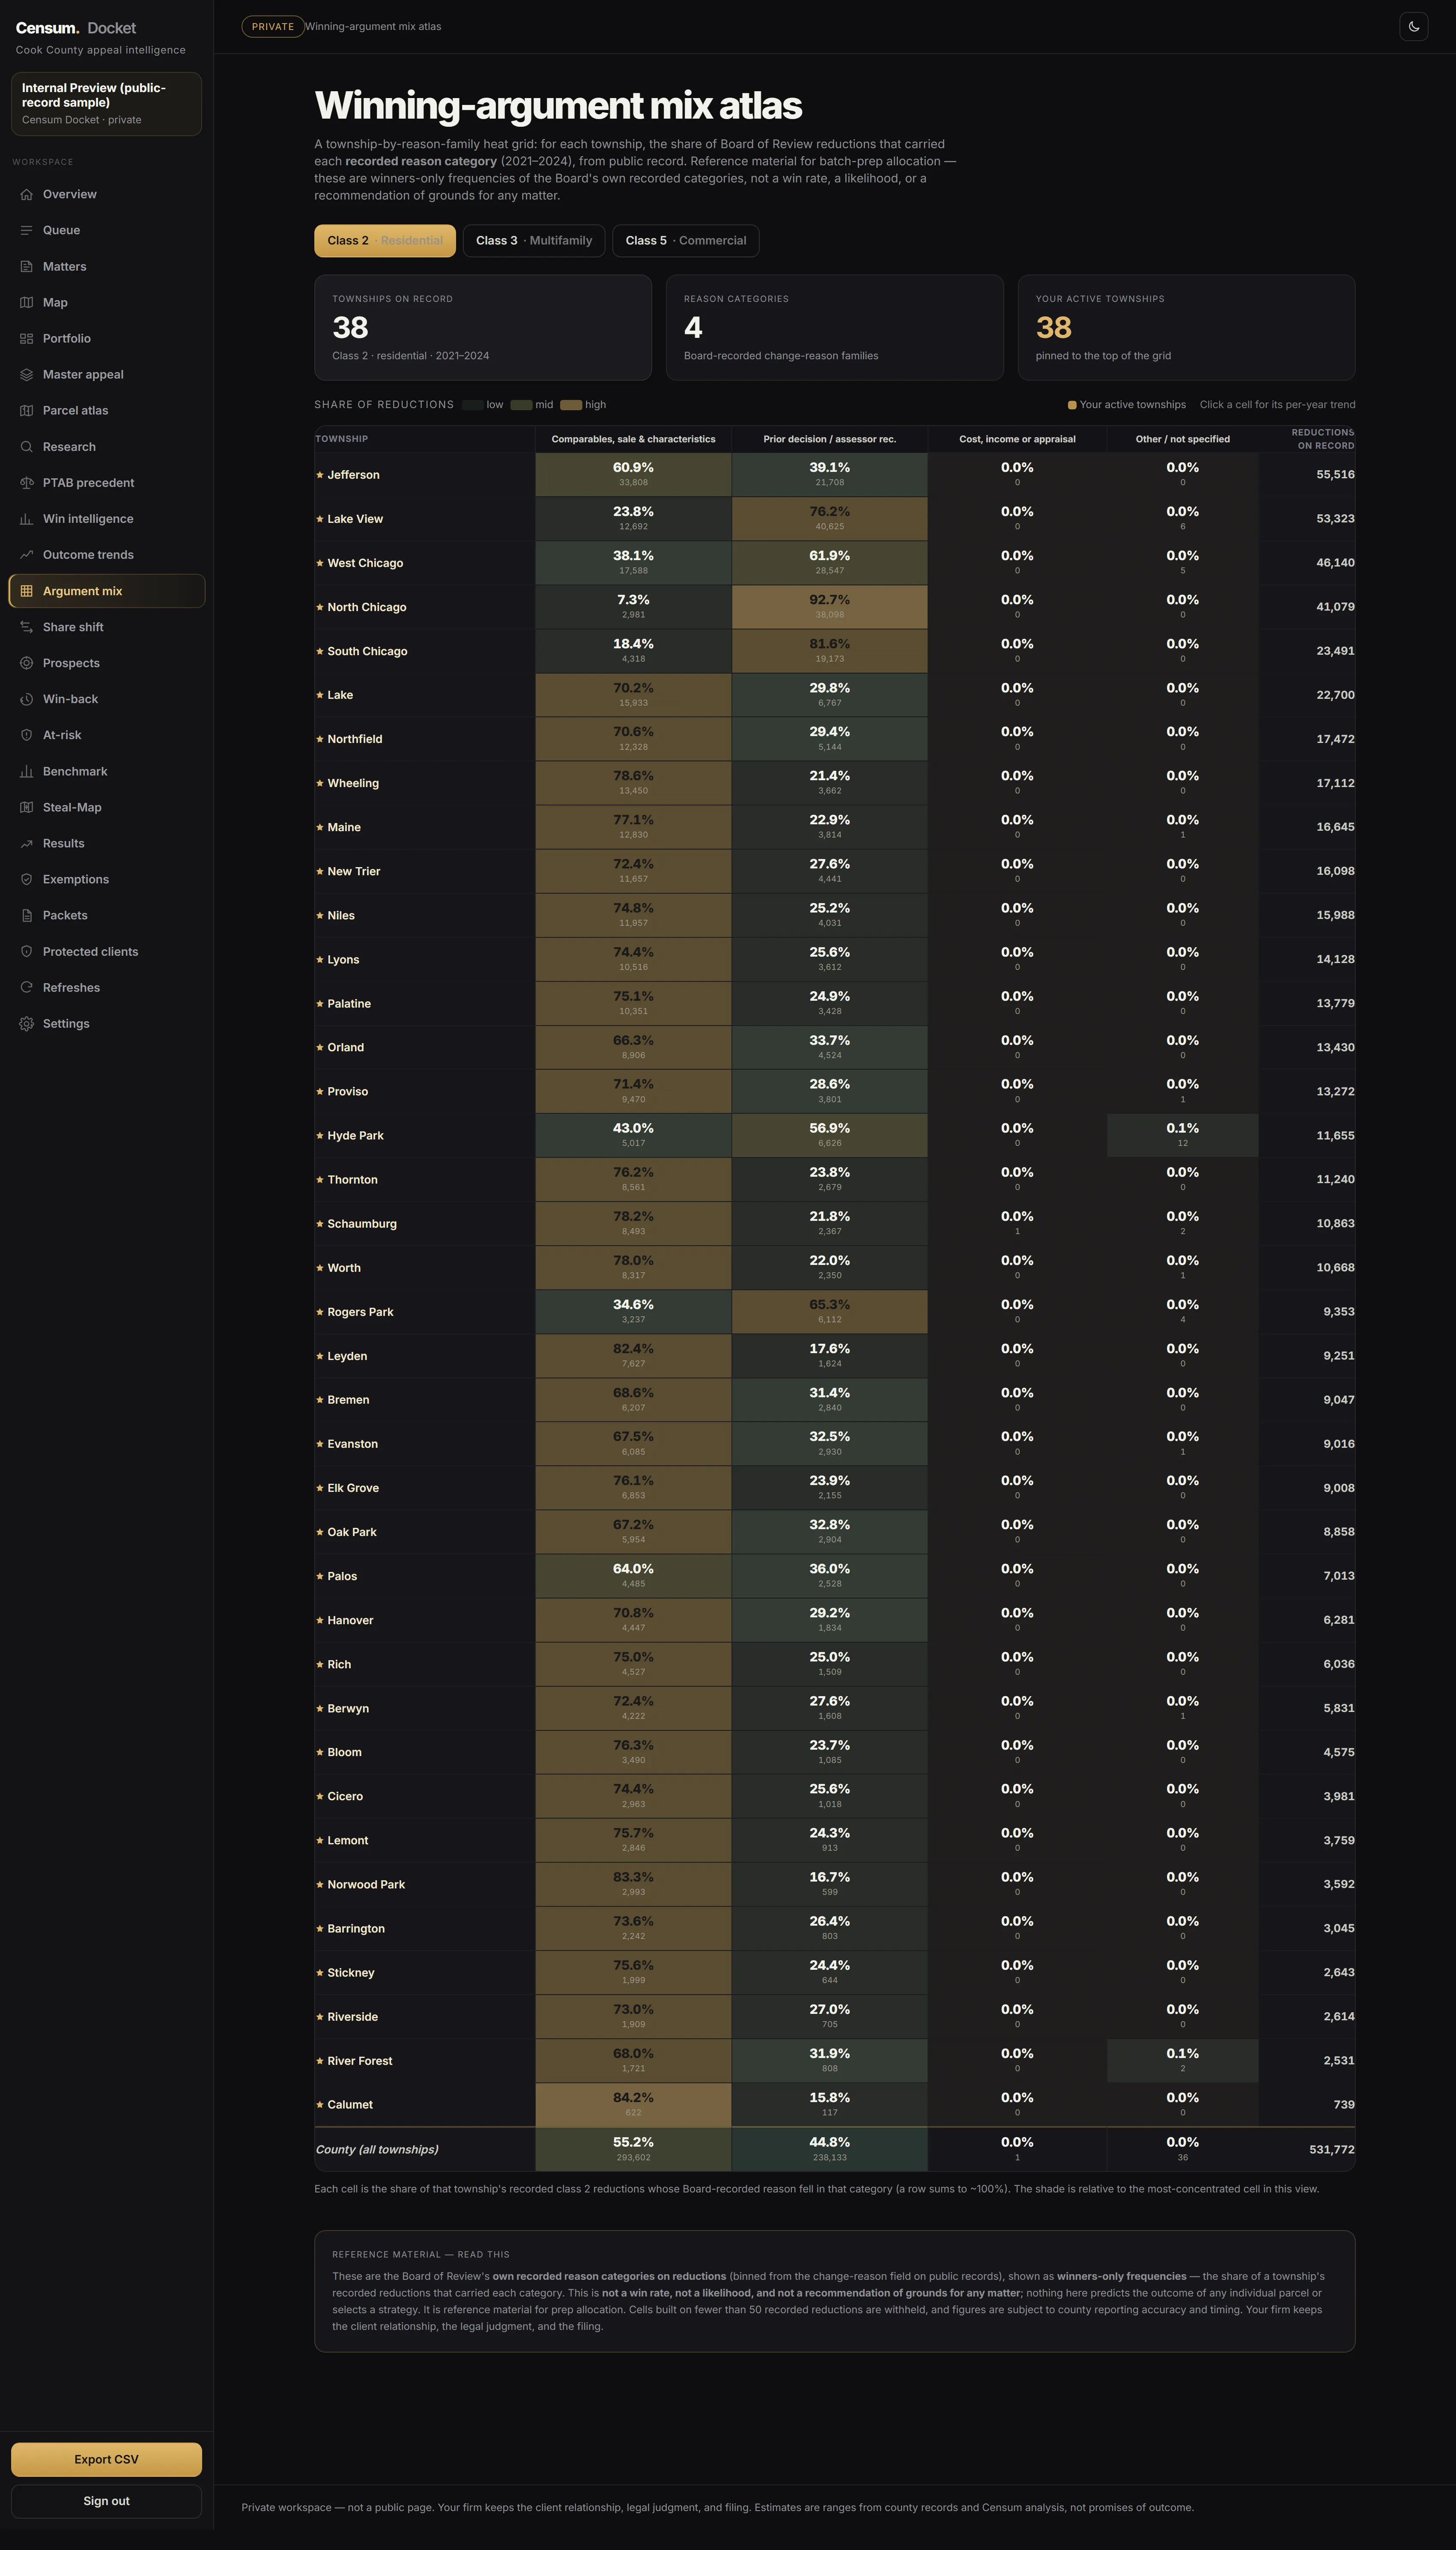Click the mid shade legend swatch
This screenshot has height=2550, width=1456.
click(521, 405)
